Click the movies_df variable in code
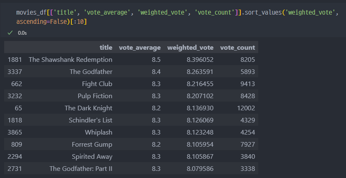 [x=31, y=13]
